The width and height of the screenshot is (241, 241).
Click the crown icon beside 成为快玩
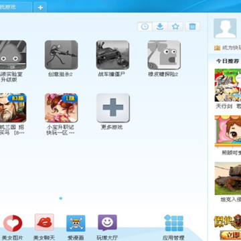click(217, 48)
